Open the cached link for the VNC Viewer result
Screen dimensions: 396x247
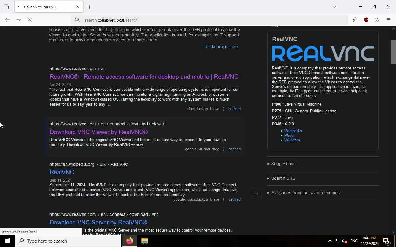[x=235, y=149]
